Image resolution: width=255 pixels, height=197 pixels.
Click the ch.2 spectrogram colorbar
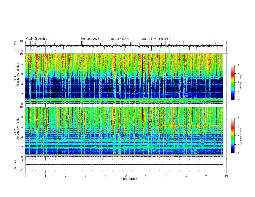click(x=233, y=136)
